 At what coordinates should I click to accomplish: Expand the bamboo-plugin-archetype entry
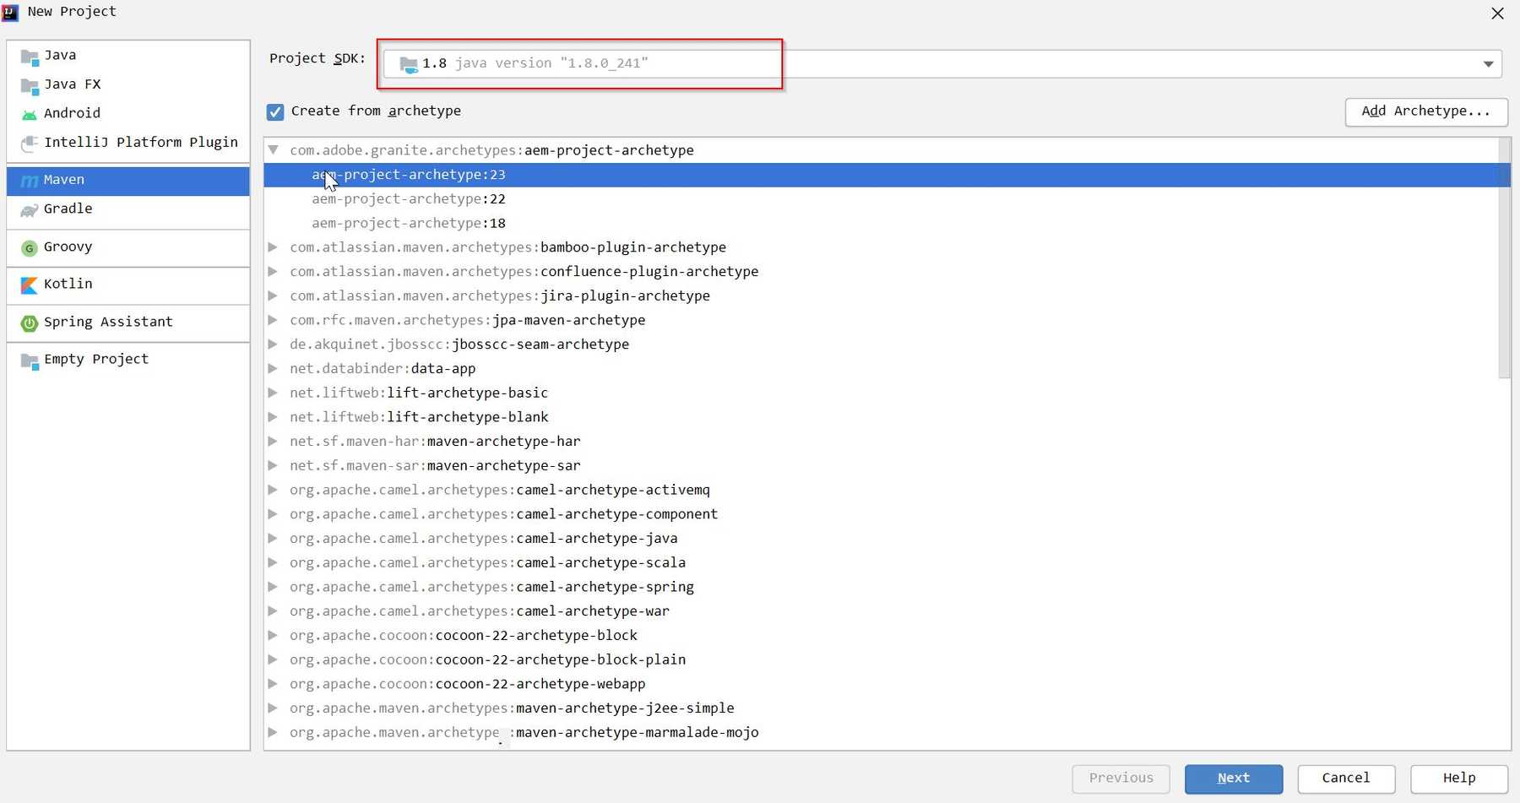coord(273,247)
